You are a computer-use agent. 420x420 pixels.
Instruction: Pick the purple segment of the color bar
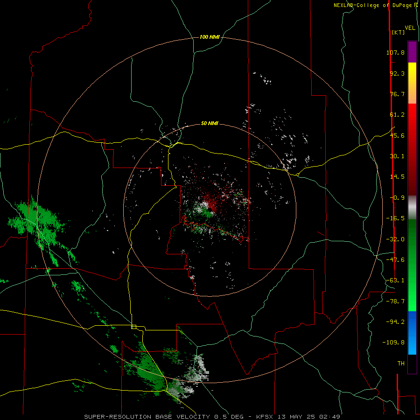click(412, 52)
